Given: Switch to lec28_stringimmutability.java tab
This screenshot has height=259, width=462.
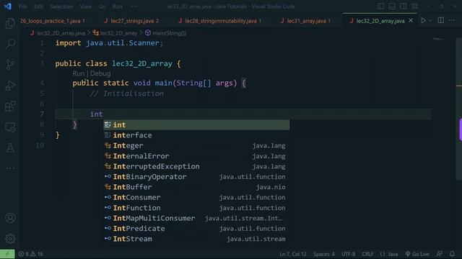Looking at the screenshot, I should (x=220, y=21).
